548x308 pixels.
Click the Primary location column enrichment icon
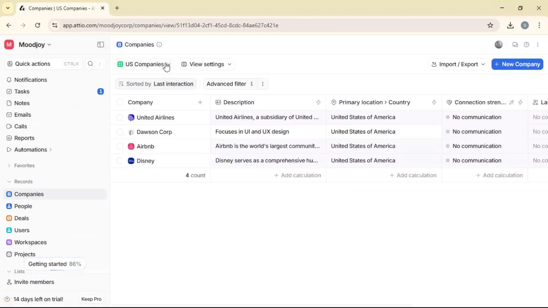434,102
